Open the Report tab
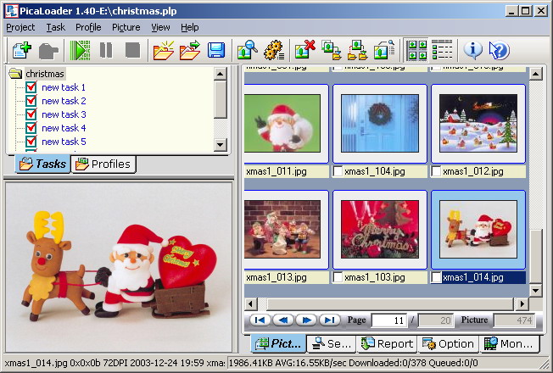The image size is (553, 373). [387, 343]
